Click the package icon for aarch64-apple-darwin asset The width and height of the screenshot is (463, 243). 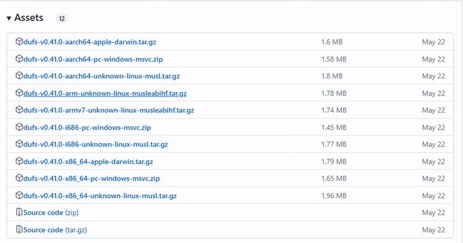(x=19, y=42)
